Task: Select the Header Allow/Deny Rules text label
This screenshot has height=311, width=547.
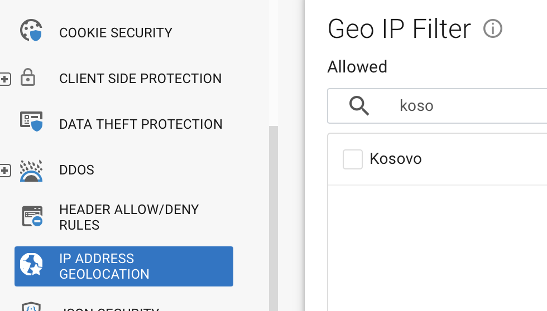Action: pos(129,217)
